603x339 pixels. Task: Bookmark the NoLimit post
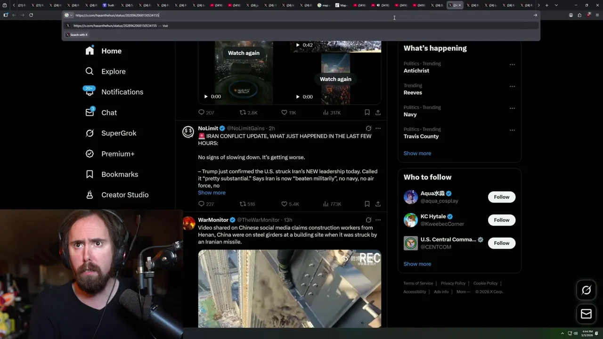coord(367,204)
